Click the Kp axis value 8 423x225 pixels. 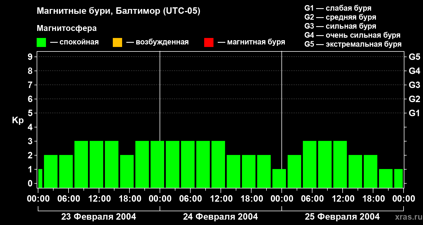[31, 71]
